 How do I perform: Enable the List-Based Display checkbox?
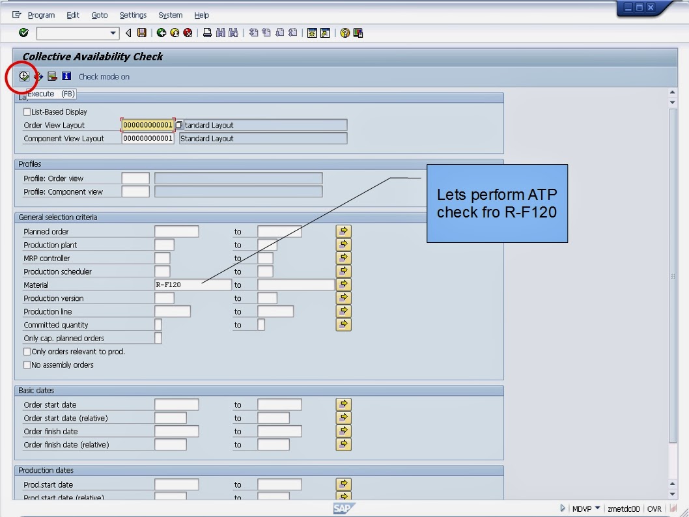27,111
